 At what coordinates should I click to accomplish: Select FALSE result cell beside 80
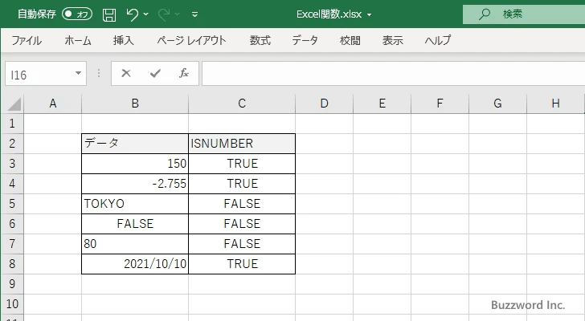242,244
